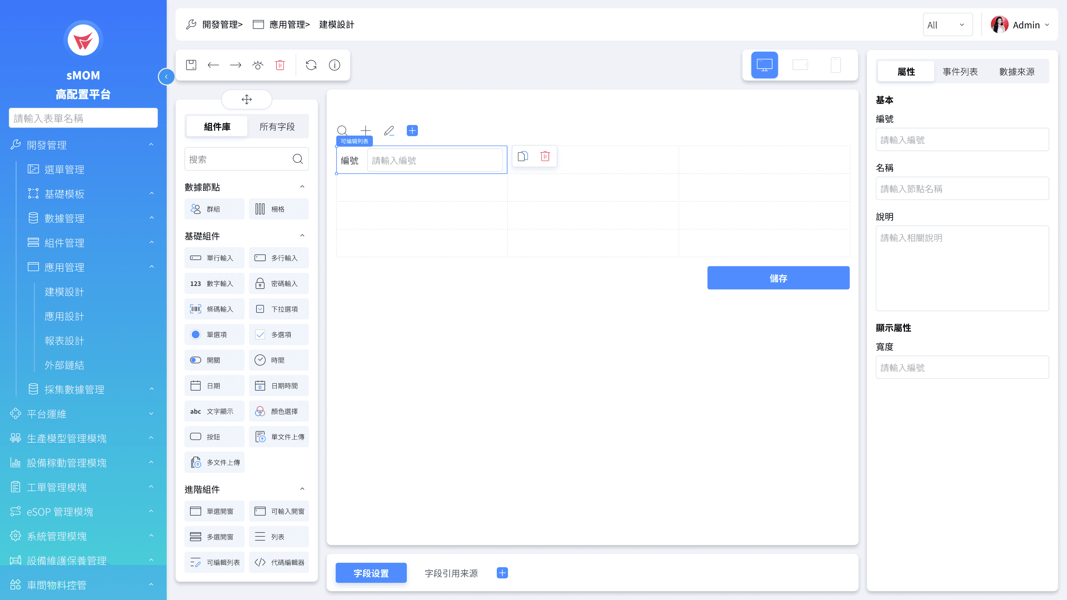The image size is (1067, 600).
Task: Click the copy icon beside 編號 field
Action: pos(523,156)
